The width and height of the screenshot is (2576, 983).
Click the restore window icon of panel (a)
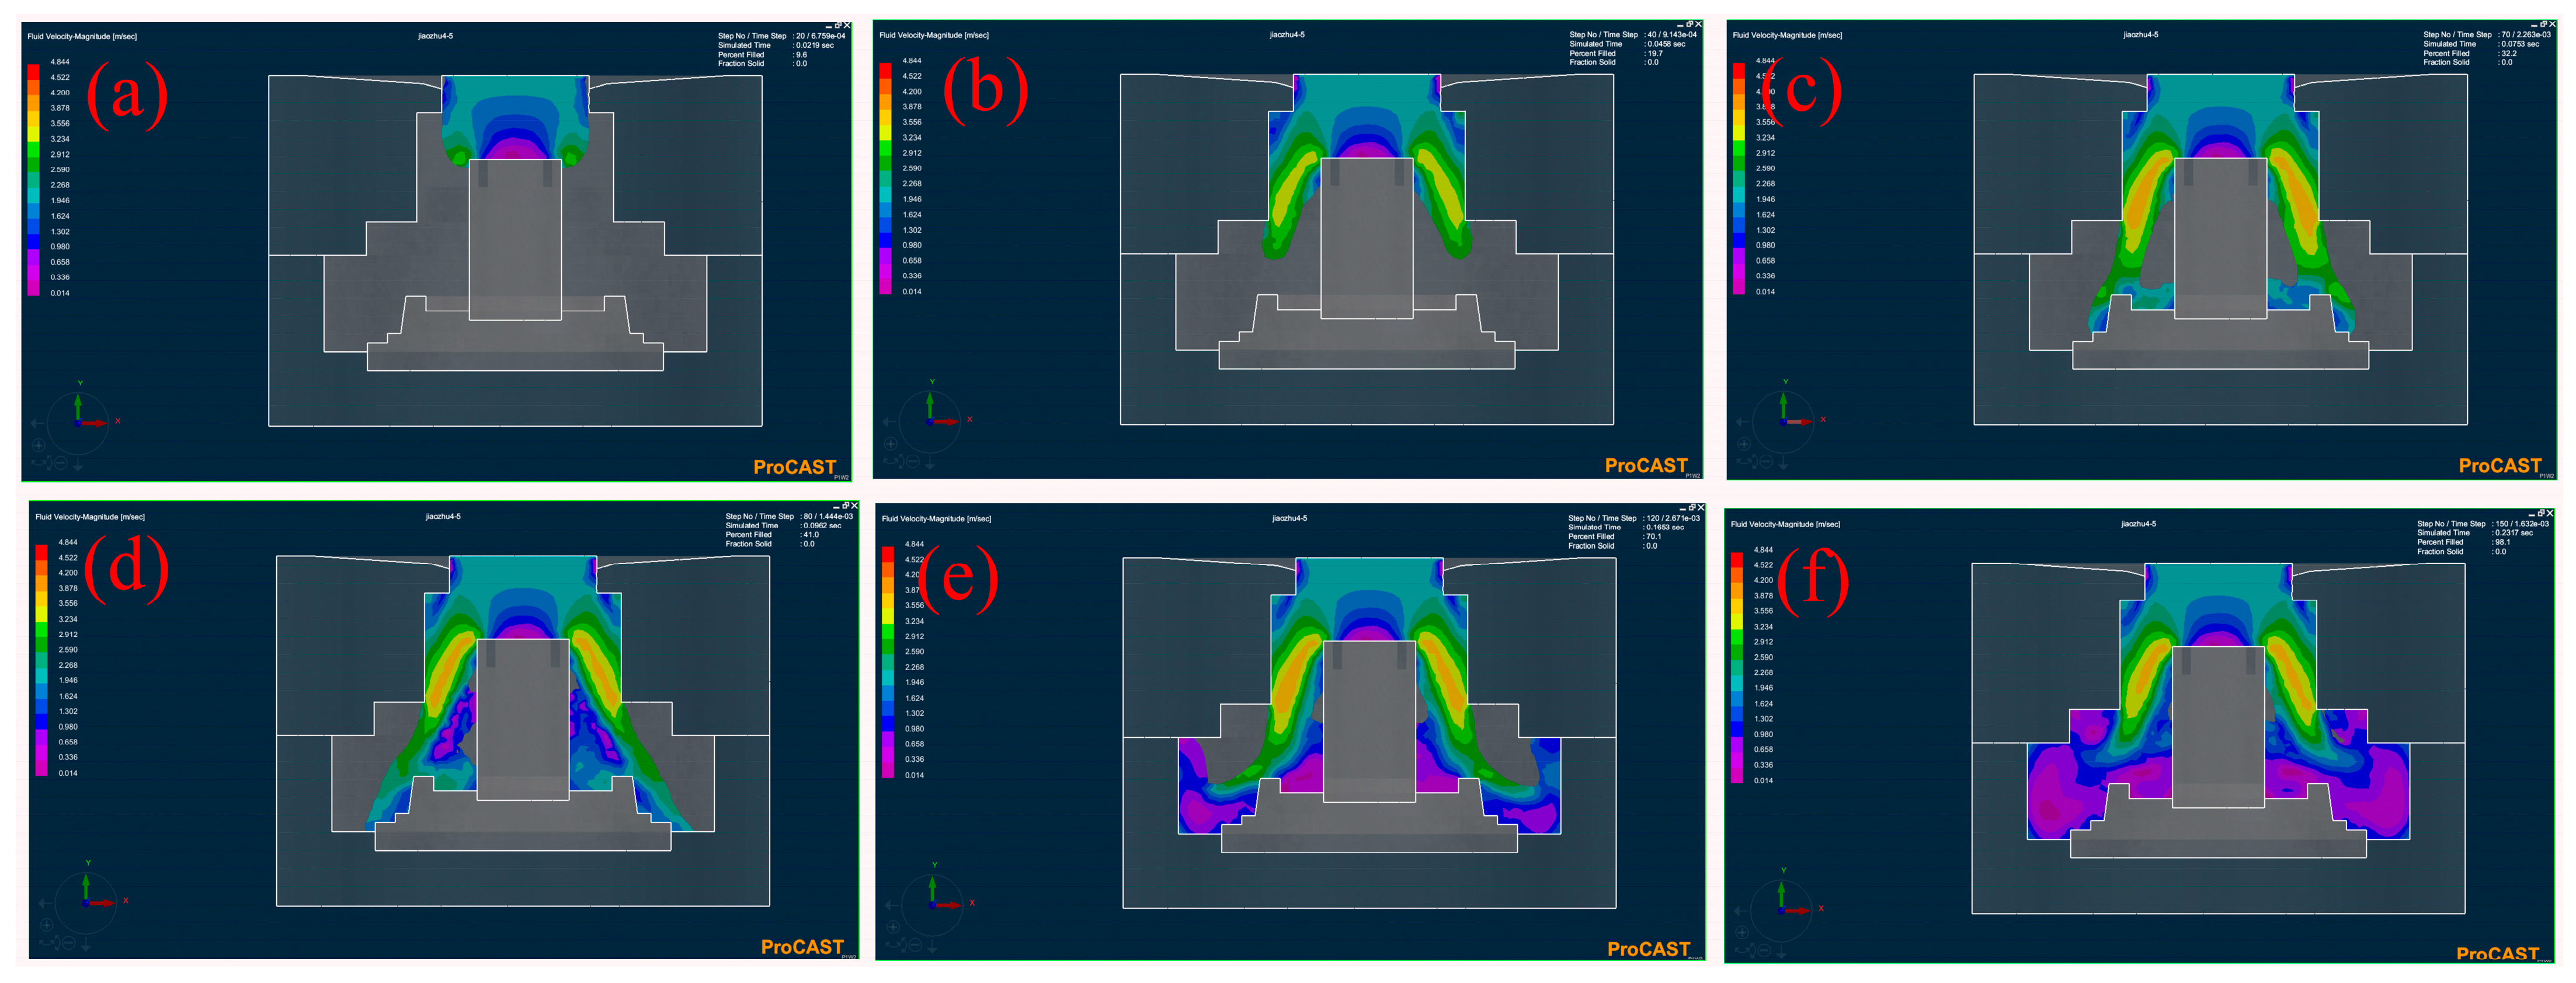(838, 25)
